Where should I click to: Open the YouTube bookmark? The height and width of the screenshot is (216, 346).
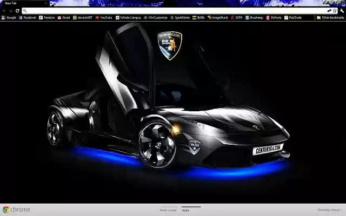click(104, 18)
